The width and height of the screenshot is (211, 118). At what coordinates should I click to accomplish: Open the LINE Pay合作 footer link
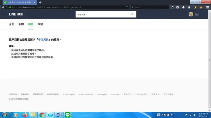coord(141,94)
